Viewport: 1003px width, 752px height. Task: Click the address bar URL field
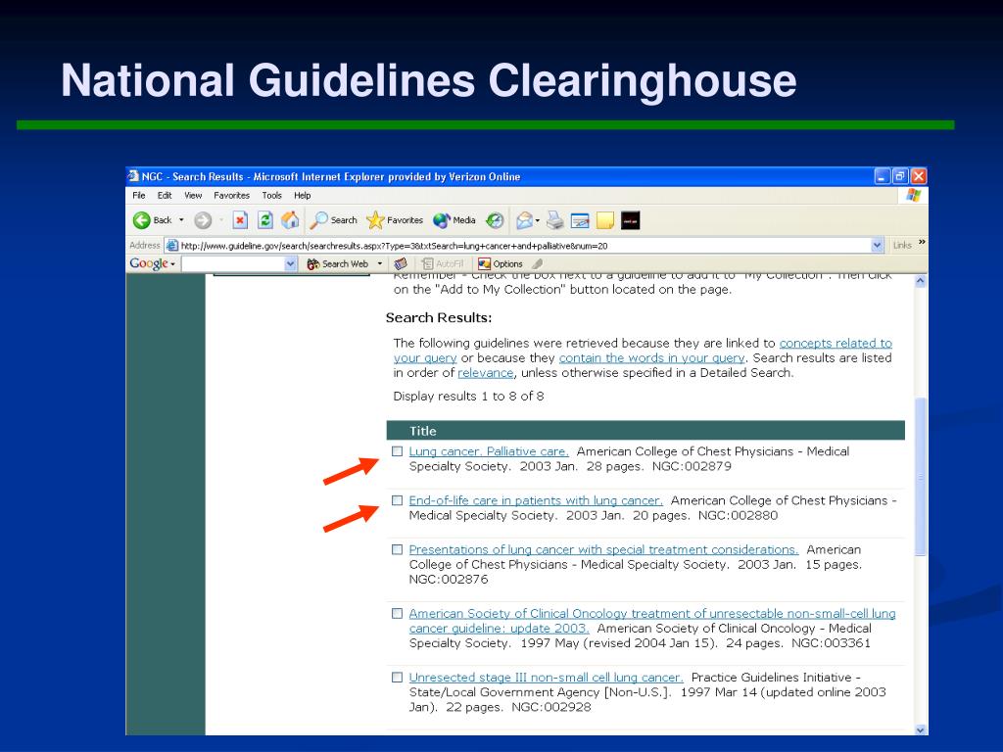click(525, 246)
